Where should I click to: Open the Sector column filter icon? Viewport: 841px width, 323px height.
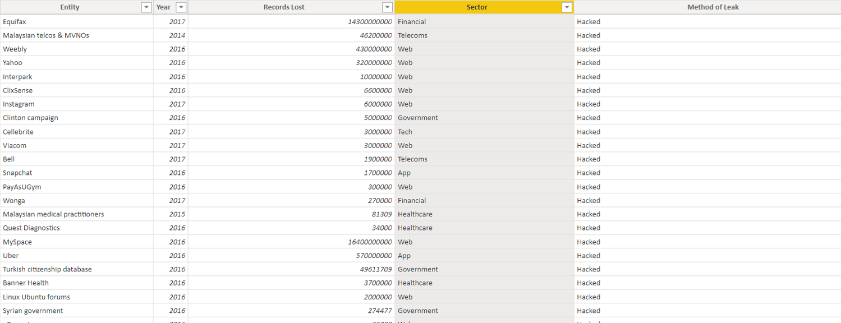566,7
